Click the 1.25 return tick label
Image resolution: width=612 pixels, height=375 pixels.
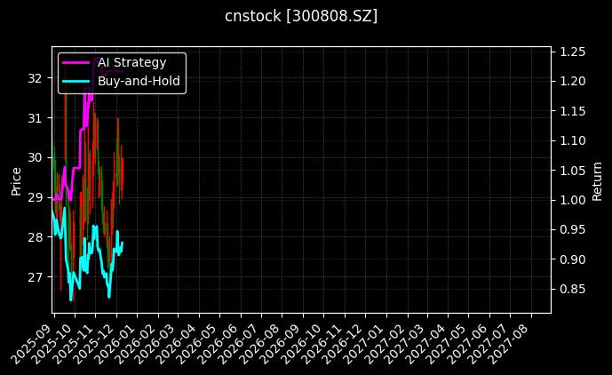pyautogui.click(x=573, y=52)
